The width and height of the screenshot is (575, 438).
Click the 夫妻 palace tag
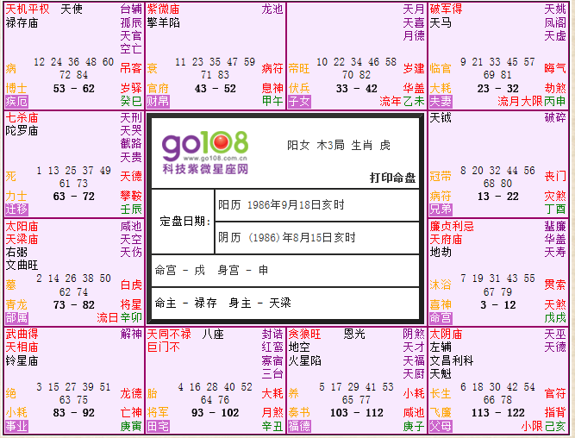coord(441,101)
